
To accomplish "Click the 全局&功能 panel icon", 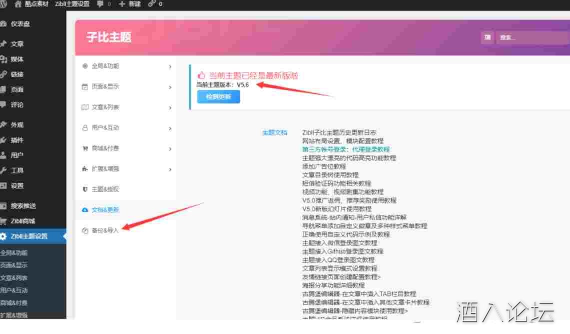I will click(85, 66).
